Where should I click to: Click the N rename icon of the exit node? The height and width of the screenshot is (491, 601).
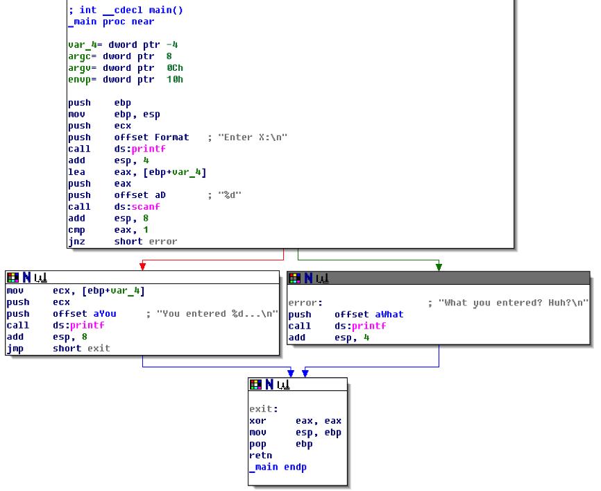point(269,384)
